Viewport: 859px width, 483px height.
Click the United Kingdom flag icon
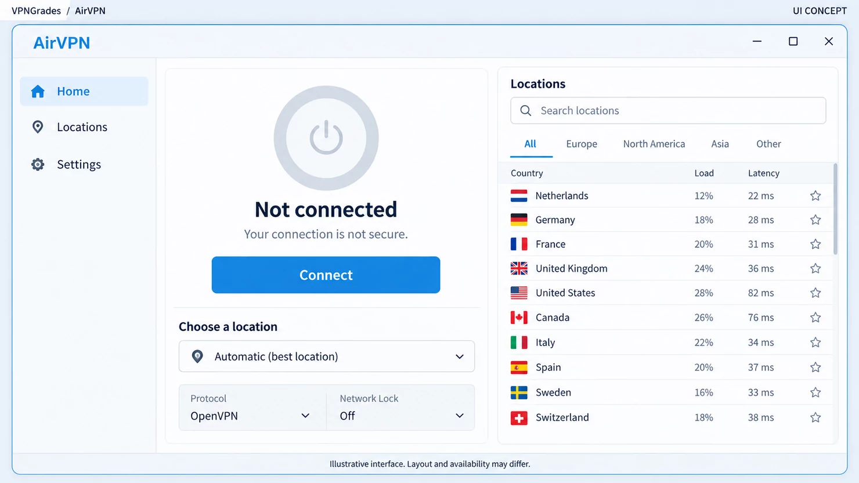[x=519, y=268]
